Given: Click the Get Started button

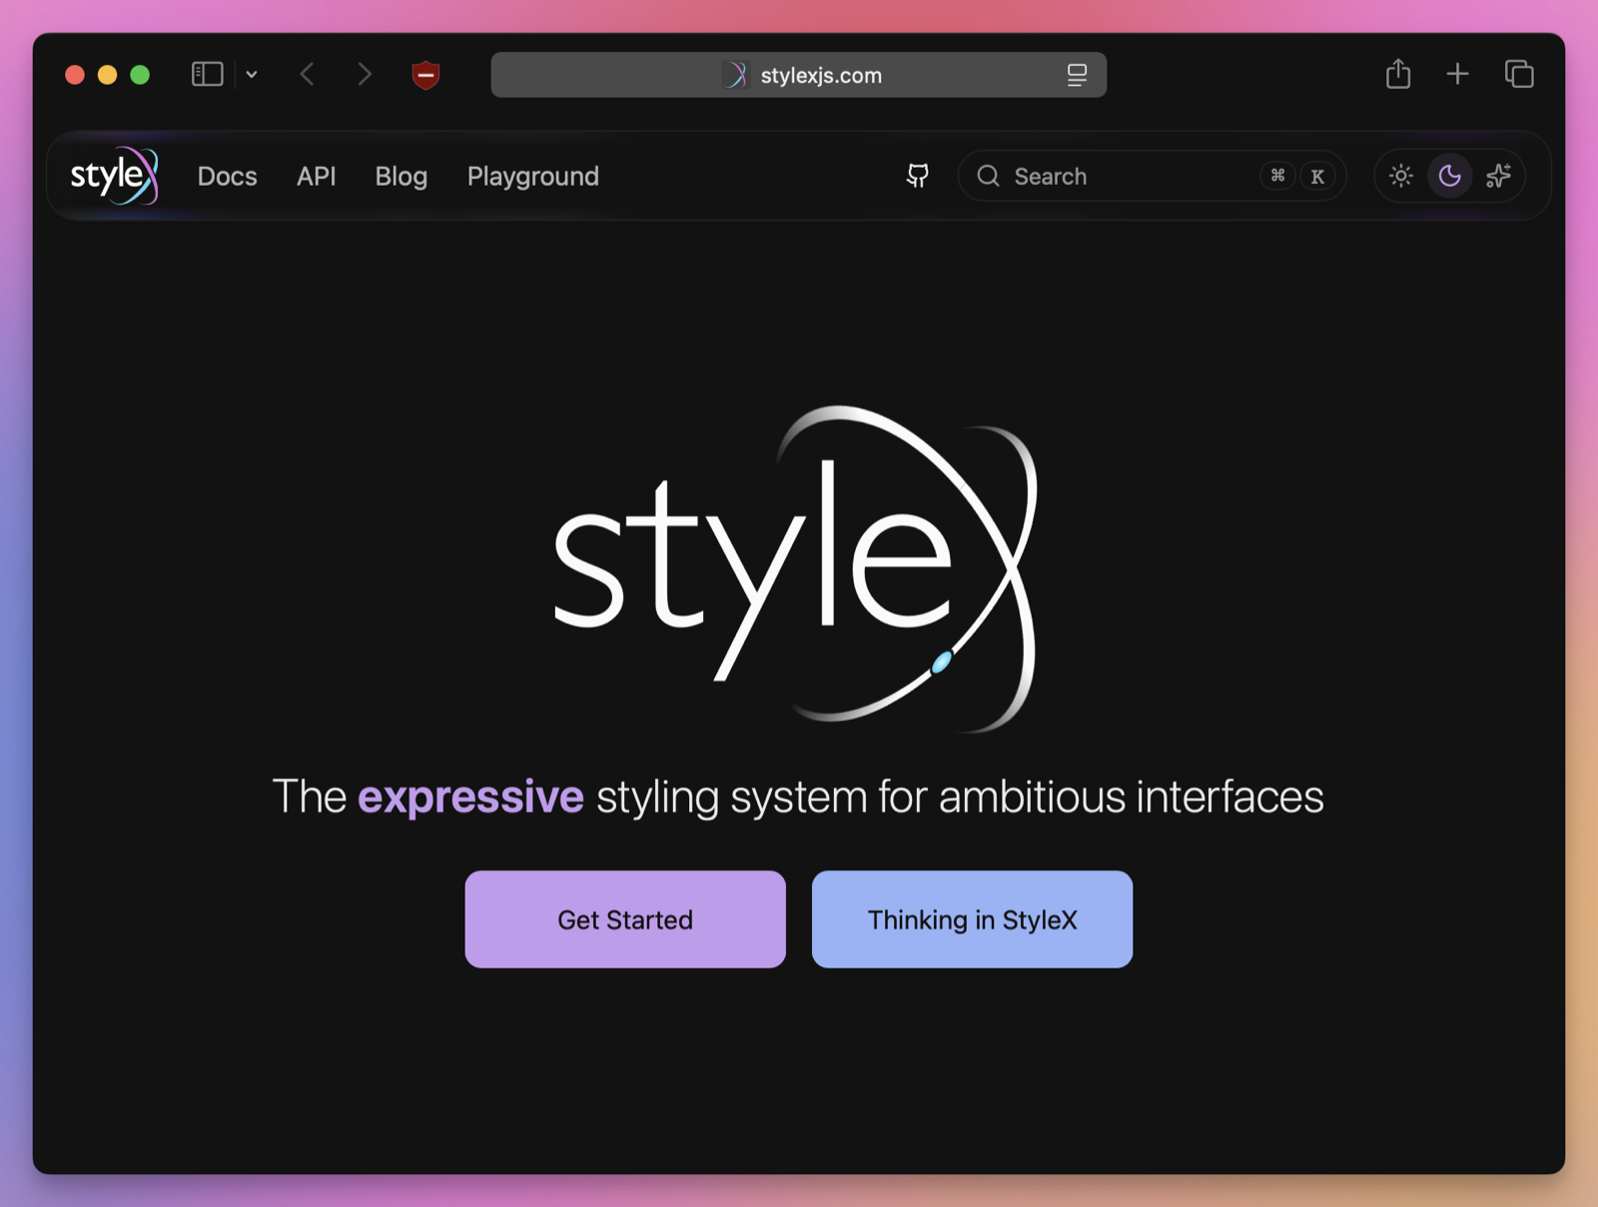Looking at the screenshot, I should tap(625, 919).
